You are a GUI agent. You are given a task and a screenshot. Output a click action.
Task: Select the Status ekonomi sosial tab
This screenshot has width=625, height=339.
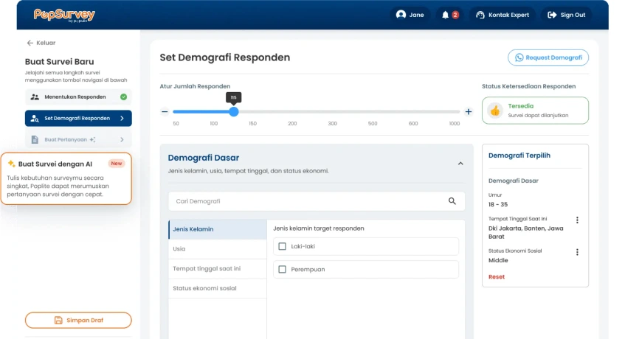click(x=217, y=288)
